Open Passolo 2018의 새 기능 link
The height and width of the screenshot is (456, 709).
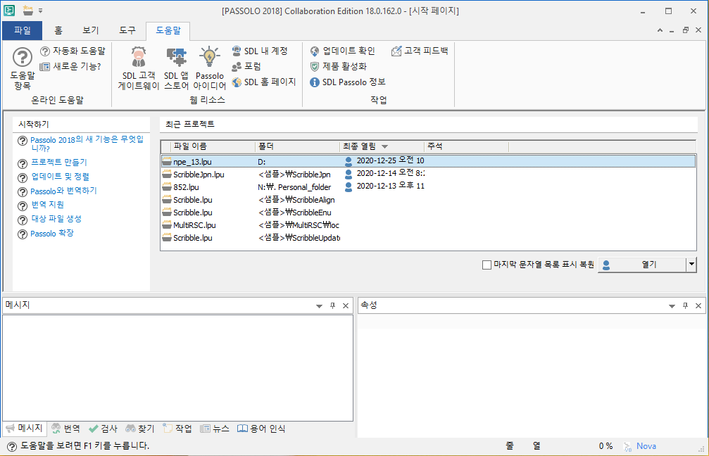click(87, 144)
